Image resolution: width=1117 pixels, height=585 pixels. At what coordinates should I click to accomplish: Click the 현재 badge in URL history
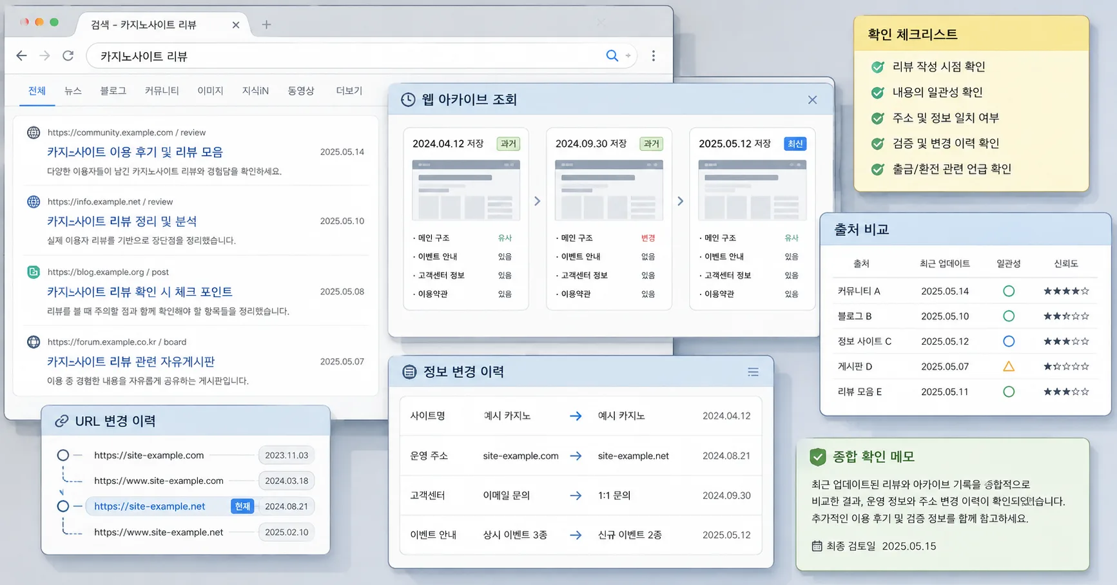242,506
